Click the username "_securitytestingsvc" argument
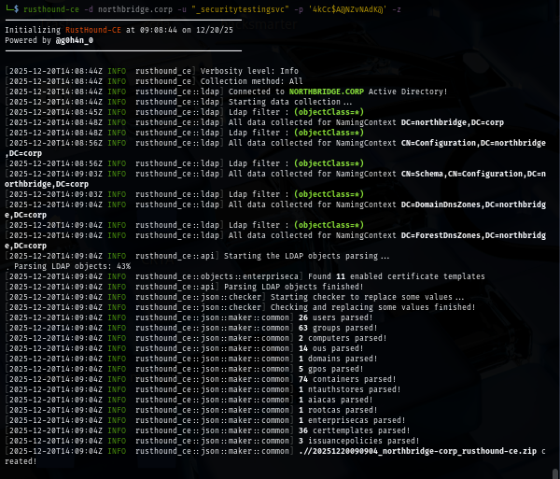Viewport: 560px width, 479px height. pyautogui.click(x=240, y=9)
